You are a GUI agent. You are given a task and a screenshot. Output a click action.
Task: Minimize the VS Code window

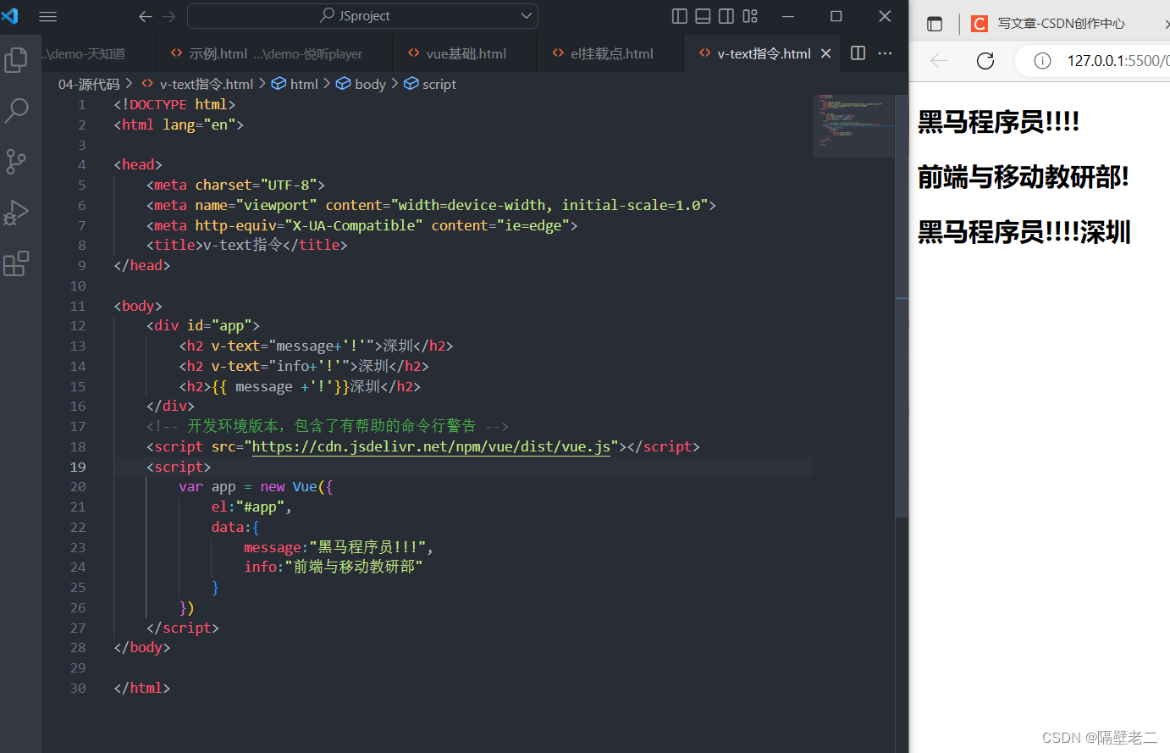(x=788, y=16)
